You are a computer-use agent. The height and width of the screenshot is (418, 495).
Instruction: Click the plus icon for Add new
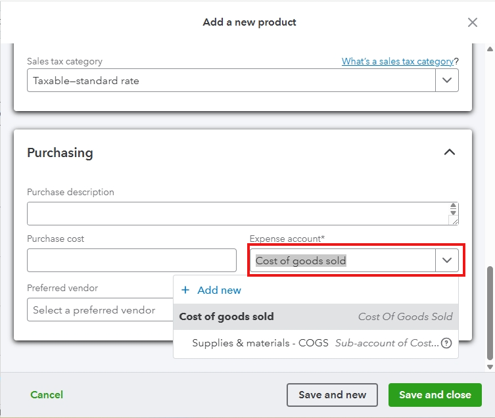(185, 290)
